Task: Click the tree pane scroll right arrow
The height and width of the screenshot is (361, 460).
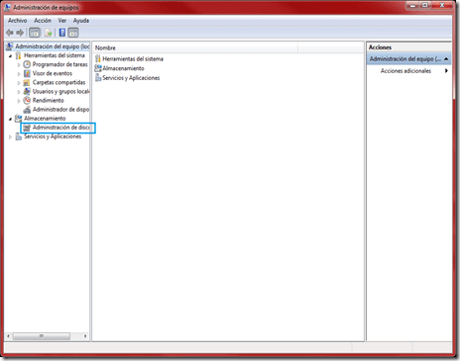Action: 85,336
